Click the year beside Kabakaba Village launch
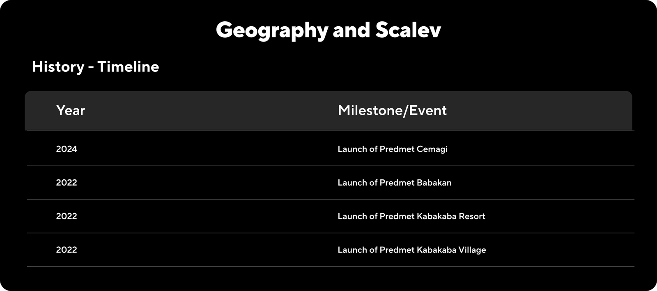 click(x=67, y=250)
